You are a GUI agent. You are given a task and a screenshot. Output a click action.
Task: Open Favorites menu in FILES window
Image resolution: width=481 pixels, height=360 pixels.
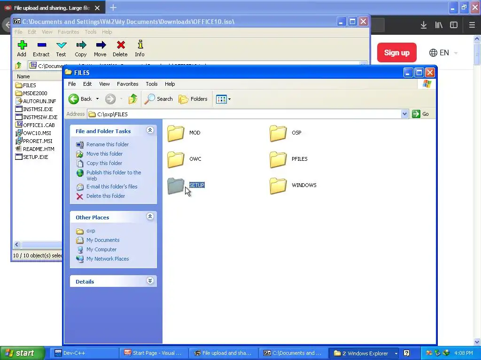point(128,84)
